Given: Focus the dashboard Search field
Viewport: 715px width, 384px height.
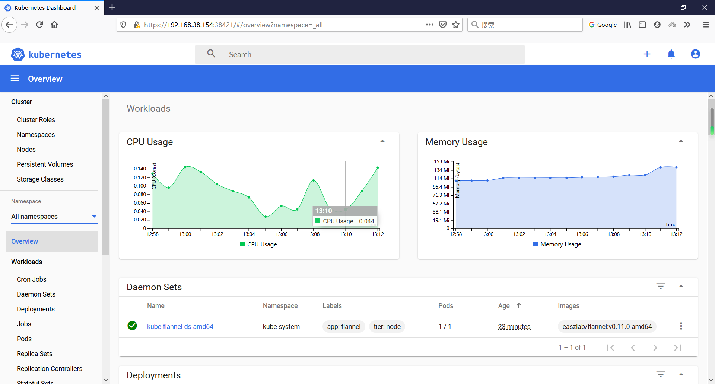Looking at the screenshot, I should coord(360,55).
